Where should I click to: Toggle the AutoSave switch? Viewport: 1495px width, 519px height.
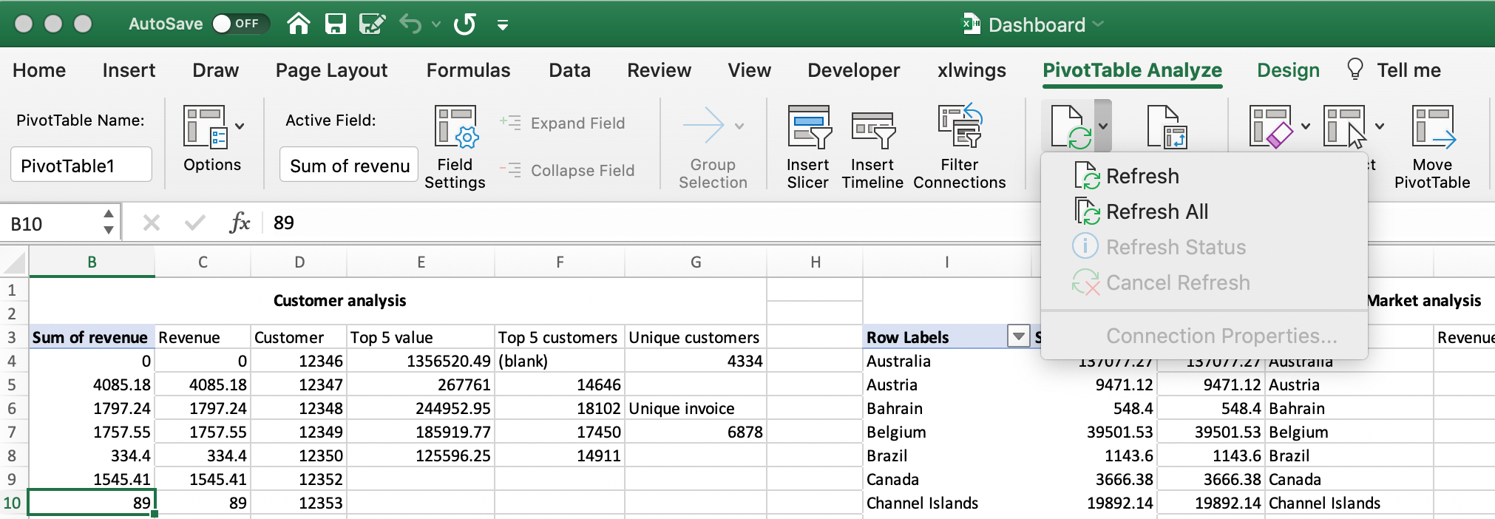tap(238, 24)
